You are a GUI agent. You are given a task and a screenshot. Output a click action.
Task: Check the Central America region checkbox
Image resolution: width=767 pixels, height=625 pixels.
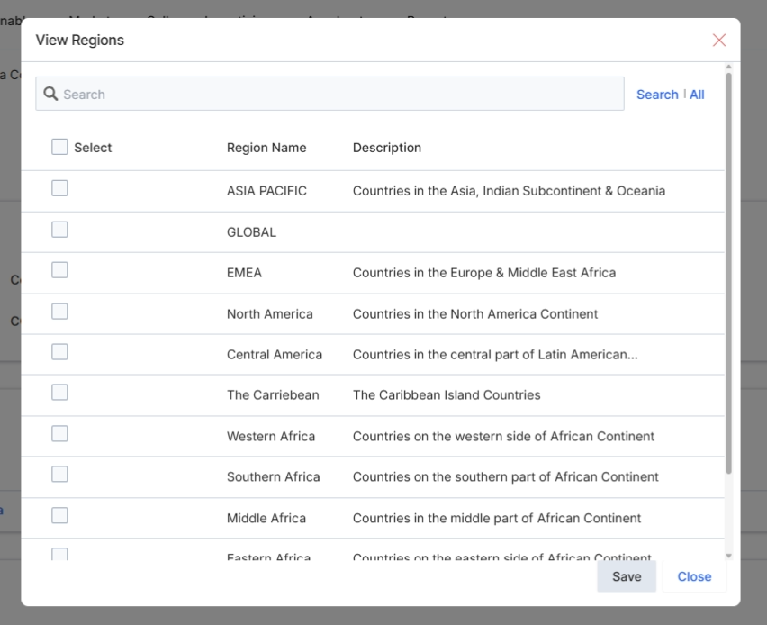point(59,351)
